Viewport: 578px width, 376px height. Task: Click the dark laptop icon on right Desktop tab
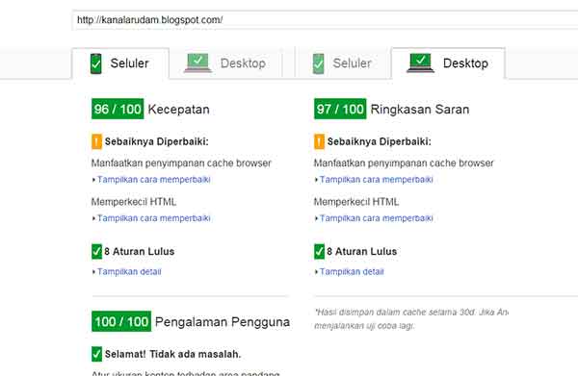(x=421, y=63)
